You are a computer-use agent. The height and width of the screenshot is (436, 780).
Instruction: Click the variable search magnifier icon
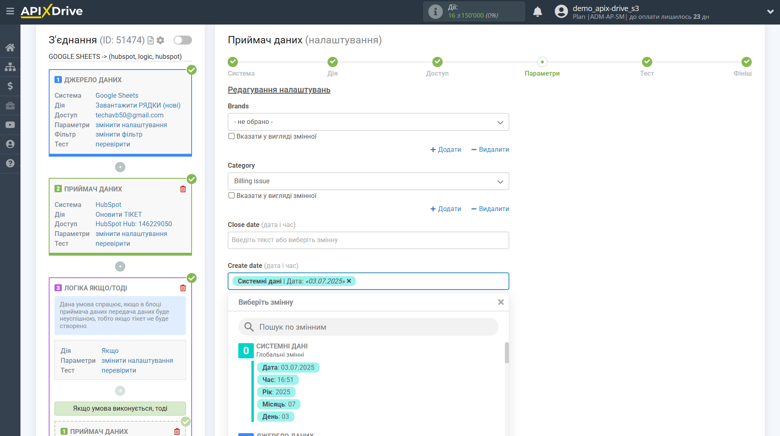click(249, 327)
